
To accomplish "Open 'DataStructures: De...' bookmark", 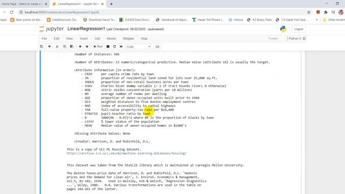I will tap(63, 20).
